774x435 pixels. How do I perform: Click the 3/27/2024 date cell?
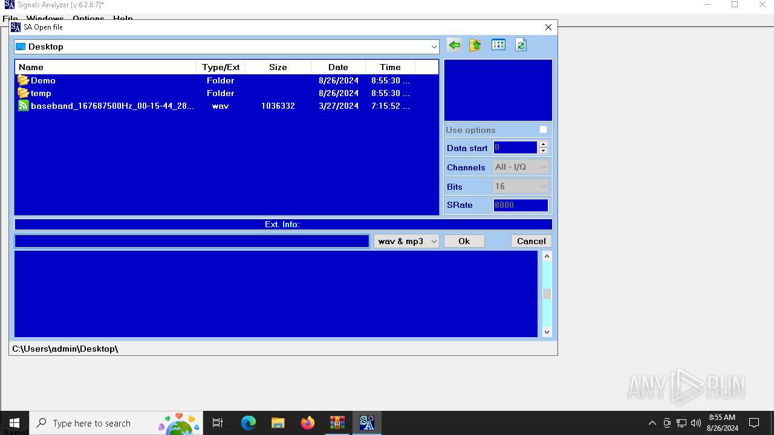(339, 106)
